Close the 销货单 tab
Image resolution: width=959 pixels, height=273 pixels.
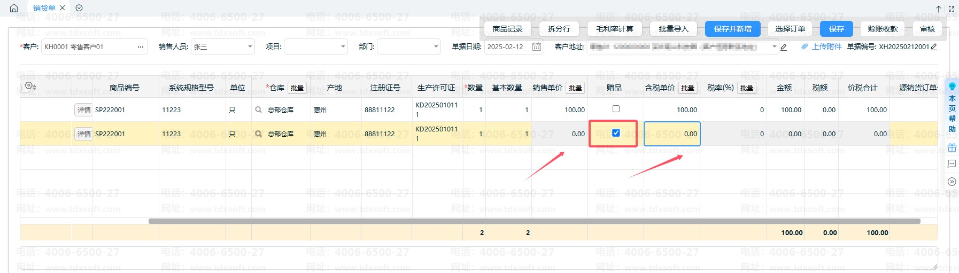click(63, 8)
